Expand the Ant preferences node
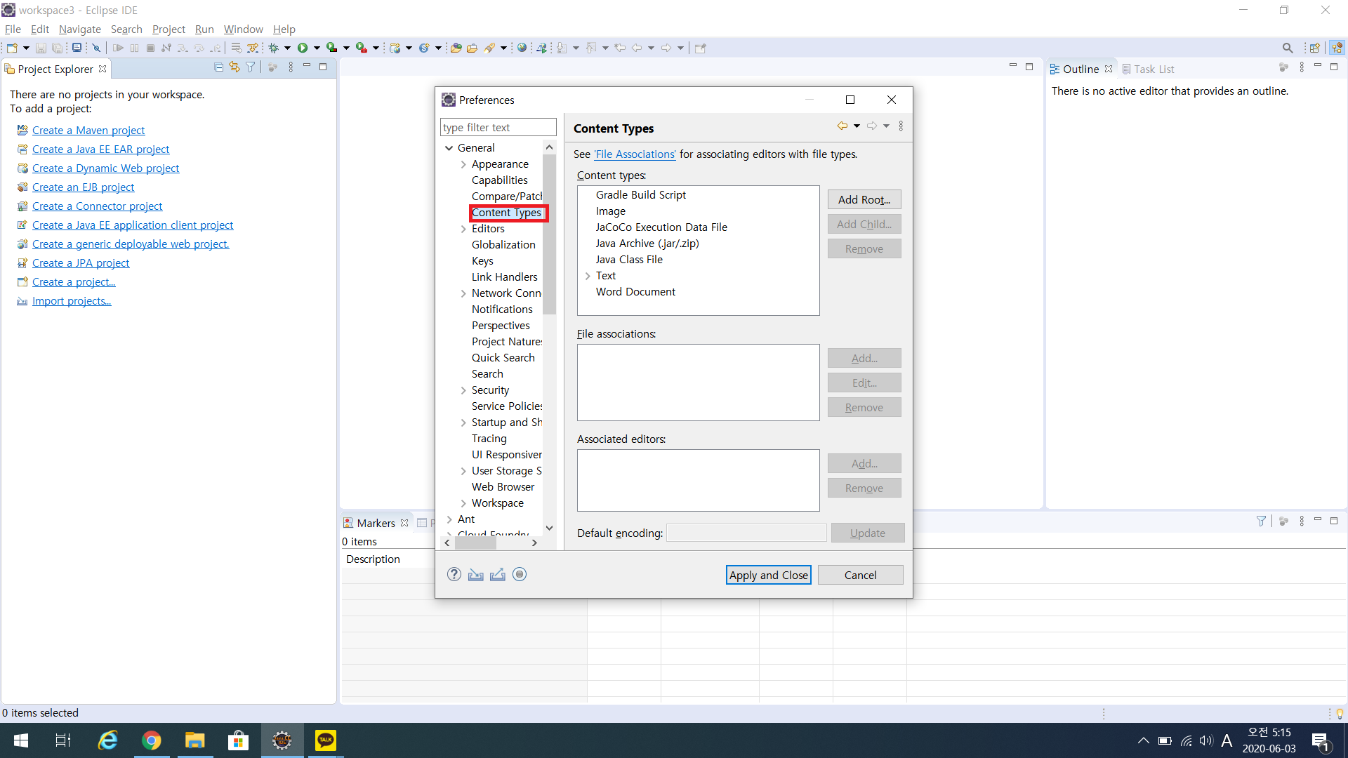The image size is (1348, 758). click(449, 519)
